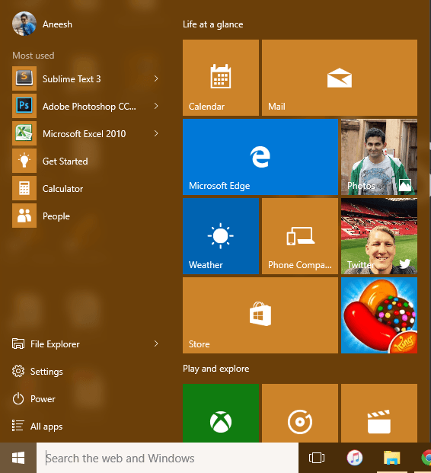Launch Adobe Photoshop CC from most used
Image resolution: width=431 pixels, height=473 pixels.
pos(24,106)
